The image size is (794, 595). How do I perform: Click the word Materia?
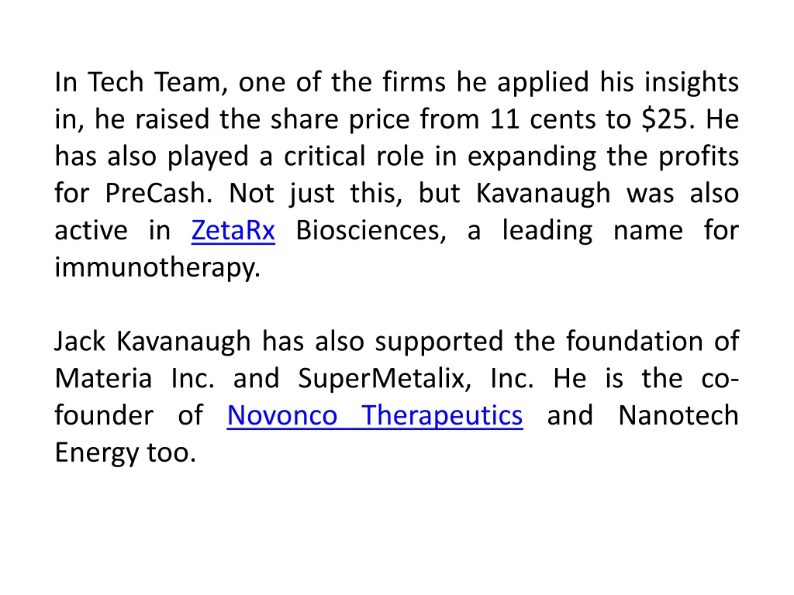pyautogui.click(x=103, y=378)
